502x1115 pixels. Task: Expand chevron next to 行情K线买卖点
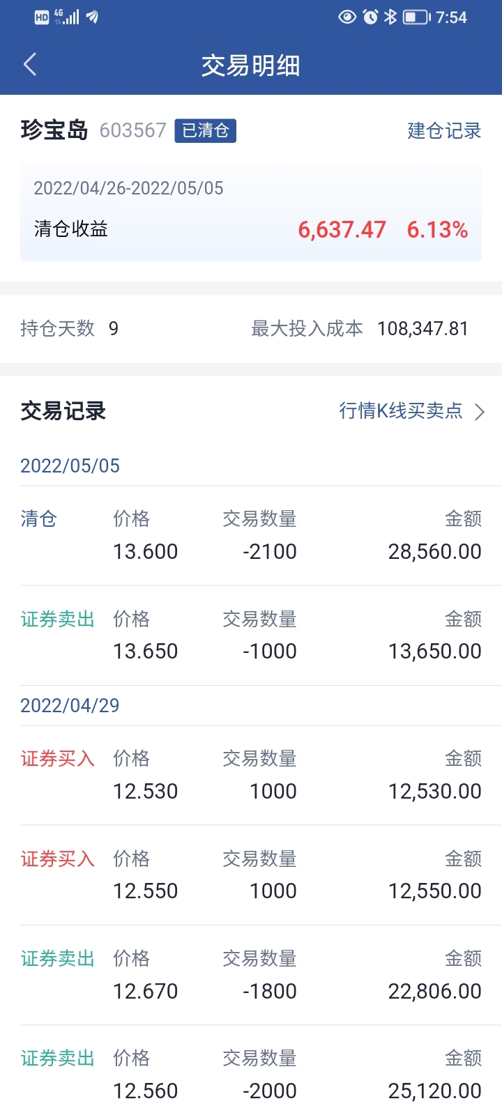click(480, 412)
